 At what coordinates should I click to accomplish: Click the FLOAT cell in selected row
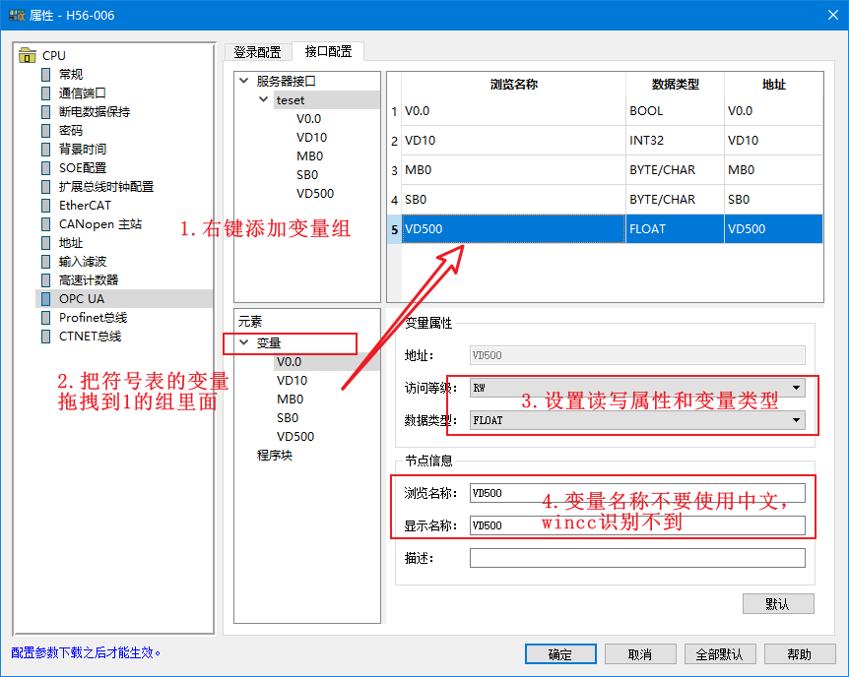pos(675,229)
